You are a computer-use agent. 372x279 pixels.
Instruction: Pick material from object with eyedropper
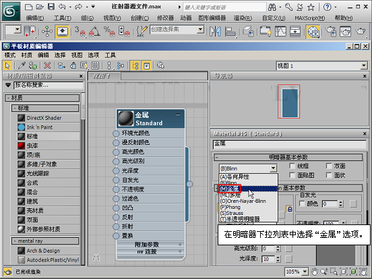pyautogui.click(x=22, y=65)
